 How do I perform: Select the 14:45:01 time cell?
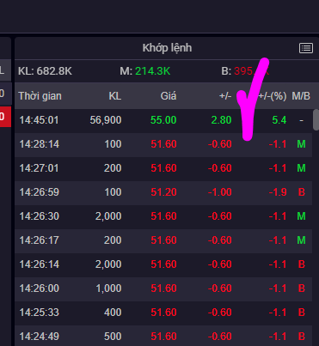click(39, 120)
